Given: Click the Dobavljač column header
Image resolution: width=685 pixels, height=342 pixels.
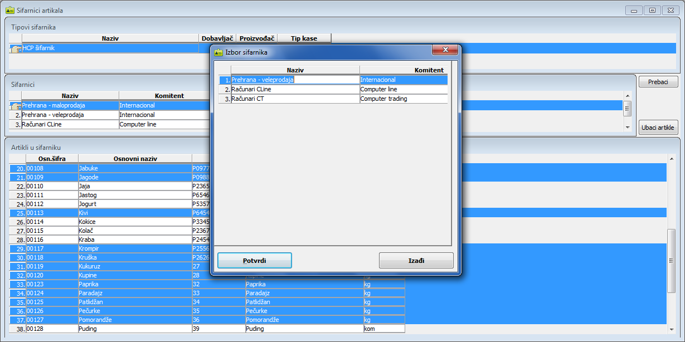Looking at the screenshot, I should pos(217,38).
